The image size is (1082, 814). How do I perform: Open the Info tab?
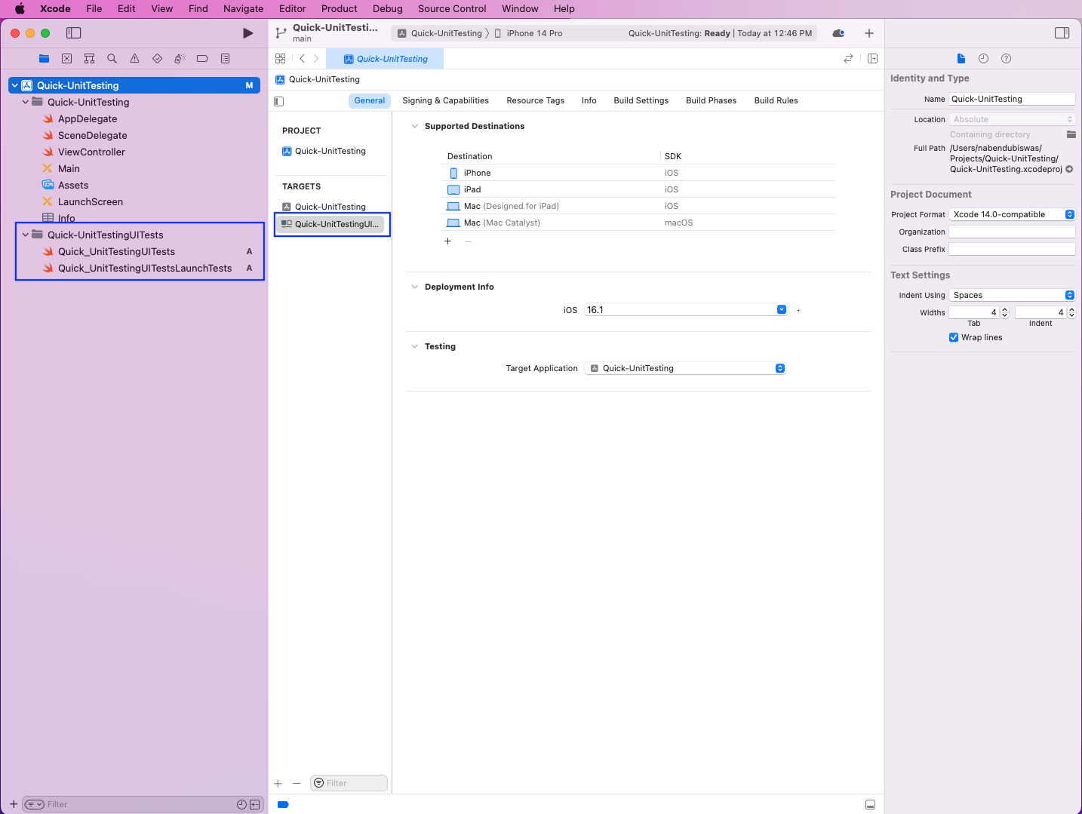coord(589,101)
